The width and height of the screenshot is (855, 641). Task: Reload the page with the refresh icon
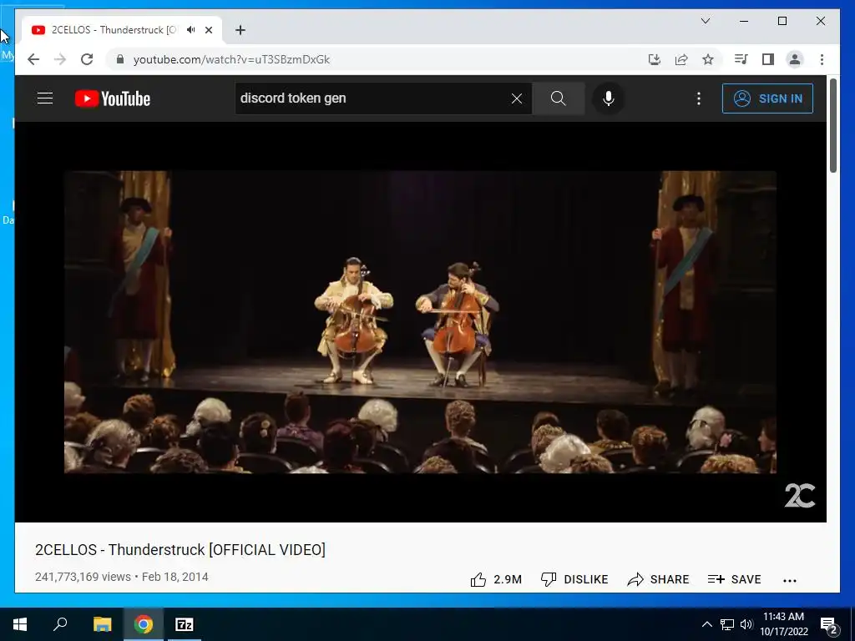pyautogui.click(x=87, y=59)
